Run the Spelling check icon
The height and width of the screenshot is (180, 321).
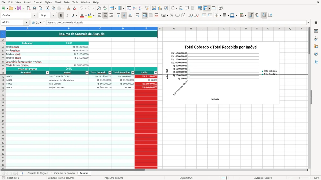point(105,8)
